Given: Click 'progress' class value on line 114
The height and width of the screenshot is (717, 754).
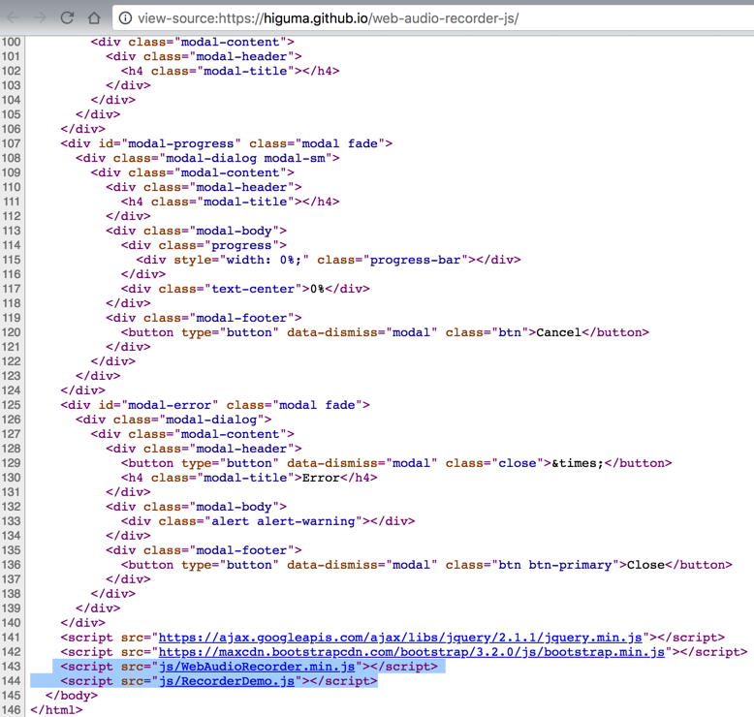Looking at the screenshot, I should [241, 245].
